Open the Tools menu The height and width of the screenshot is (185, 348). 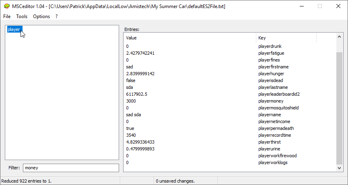[x=22, y=16]
